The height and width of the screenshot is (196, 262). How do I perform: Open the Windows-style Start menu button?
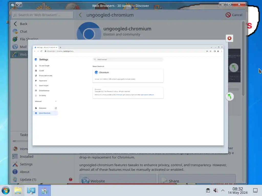6,190
